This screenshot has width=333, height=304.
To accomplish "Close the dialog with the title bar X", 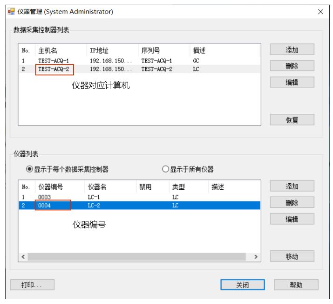I will (320, 12).
